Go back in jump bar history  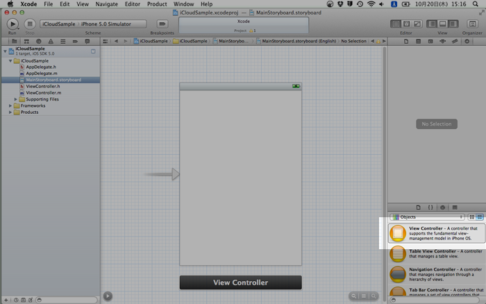click(116, 41)
